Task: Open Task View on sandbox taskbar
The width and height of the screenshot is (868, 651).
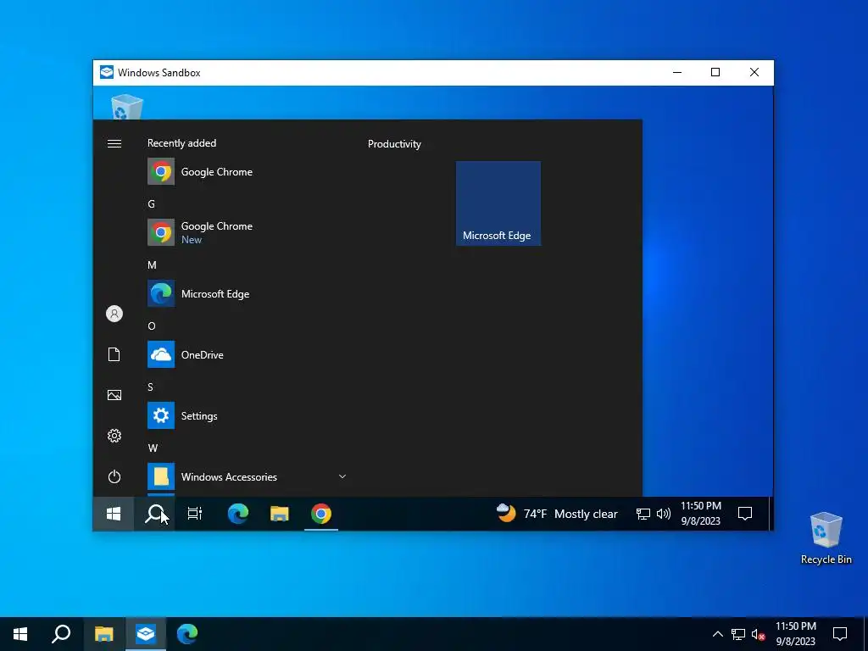Action: (x=195, y=514)
